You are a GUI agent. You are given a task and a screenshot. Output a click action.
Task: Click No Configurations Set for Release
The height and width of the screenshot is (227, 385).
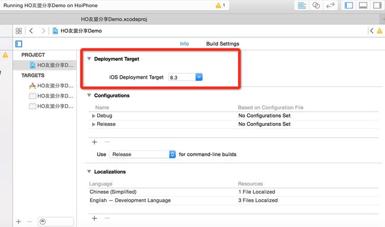pos(264,124)
